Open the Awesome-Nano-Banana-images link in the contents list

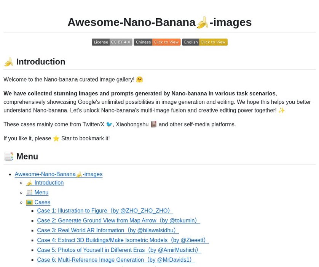pos(59,174)
